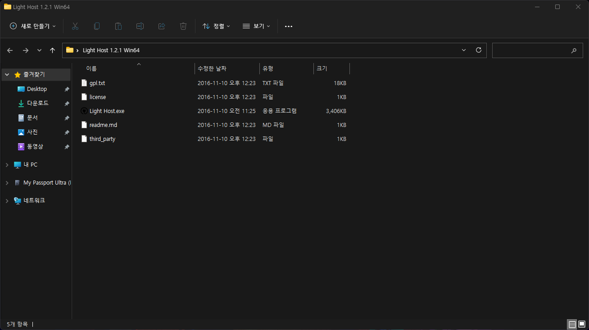Click the breadcrumb chevron before folder name
589x330 pixels.
click(77, 50)
